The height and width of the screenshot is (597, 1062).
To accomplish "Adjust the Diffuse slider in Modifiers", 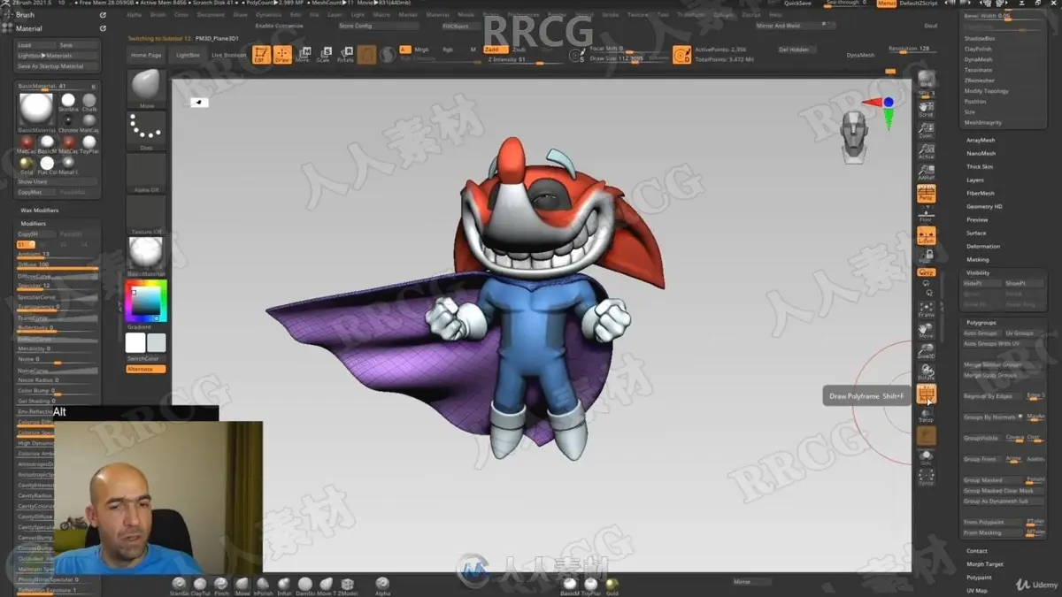I will (x=58, y=264).
